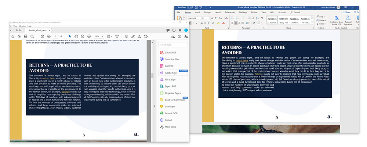Go to next page with Acrobat's down arrow

point(49,36)
